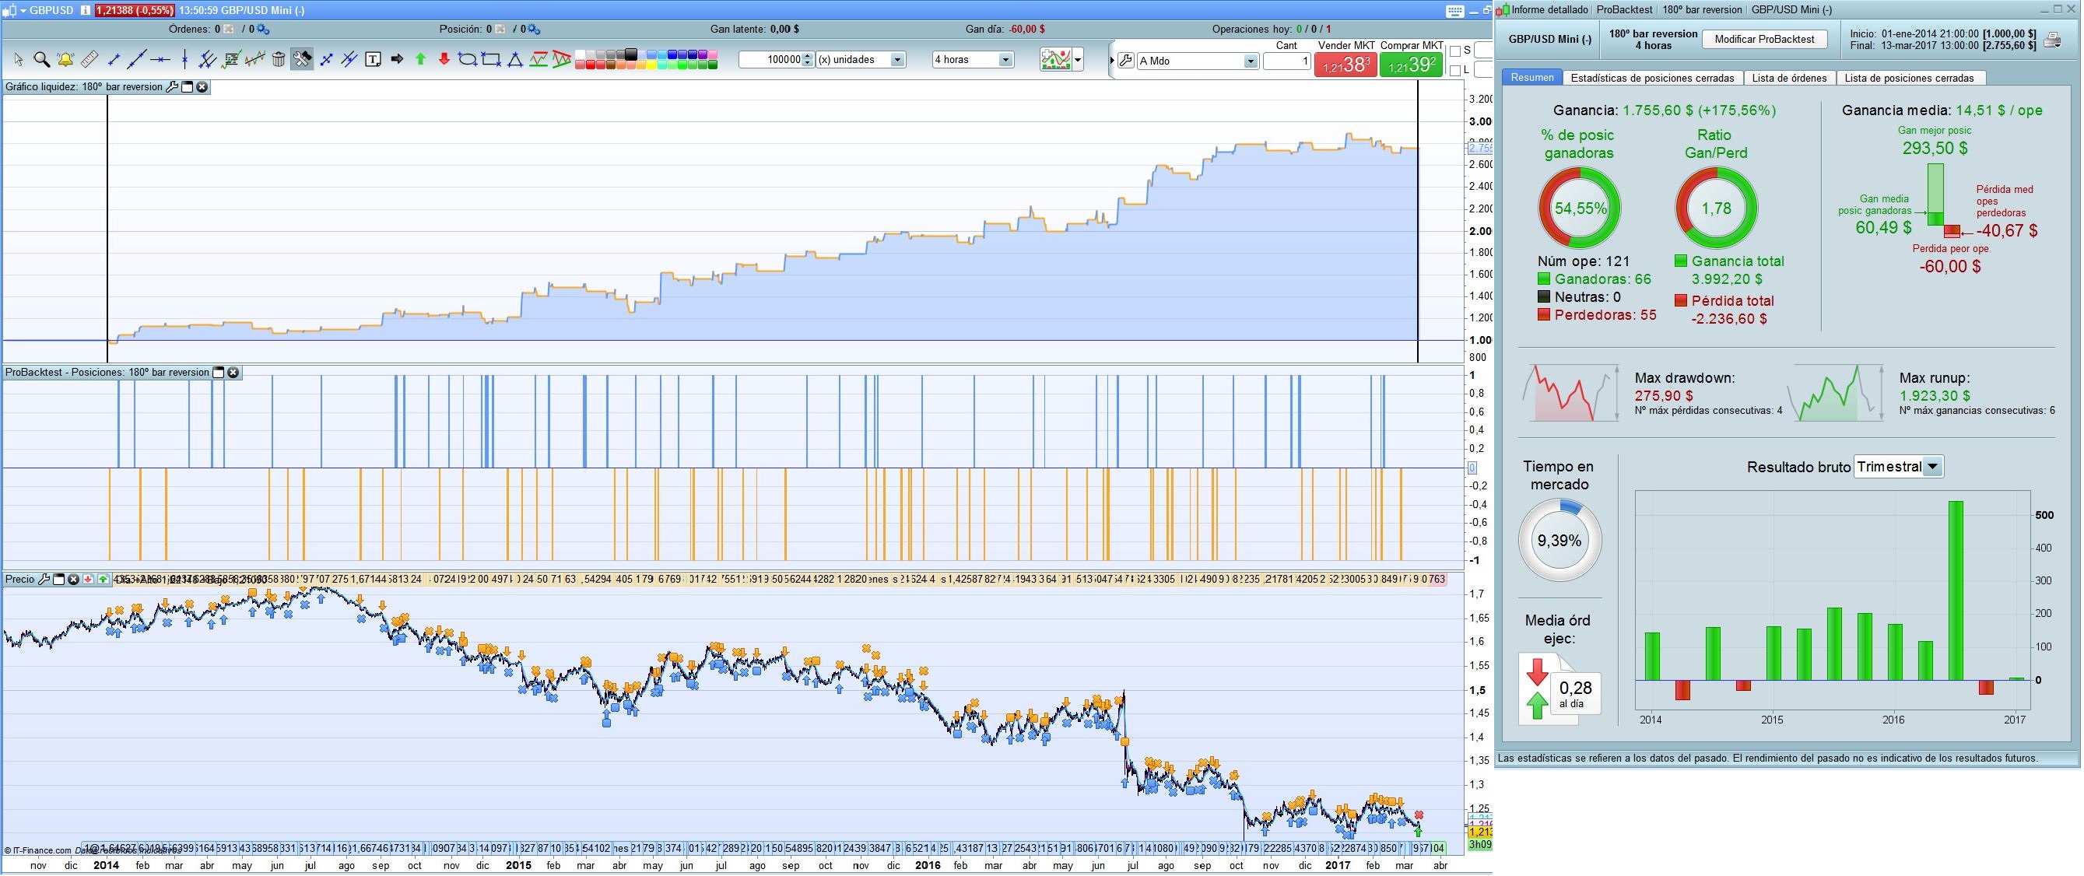Select the text box T tool
The width and height of the screenshot is (2084, 876).
(x=373, y=59)
